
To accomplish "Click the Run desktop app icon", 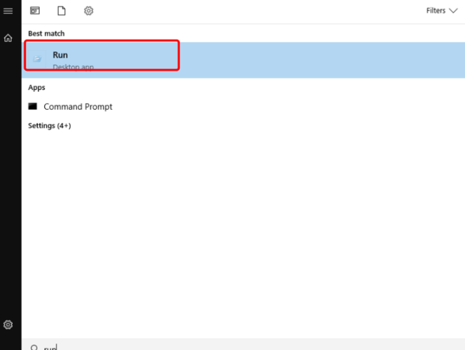I will coord(38,59).
